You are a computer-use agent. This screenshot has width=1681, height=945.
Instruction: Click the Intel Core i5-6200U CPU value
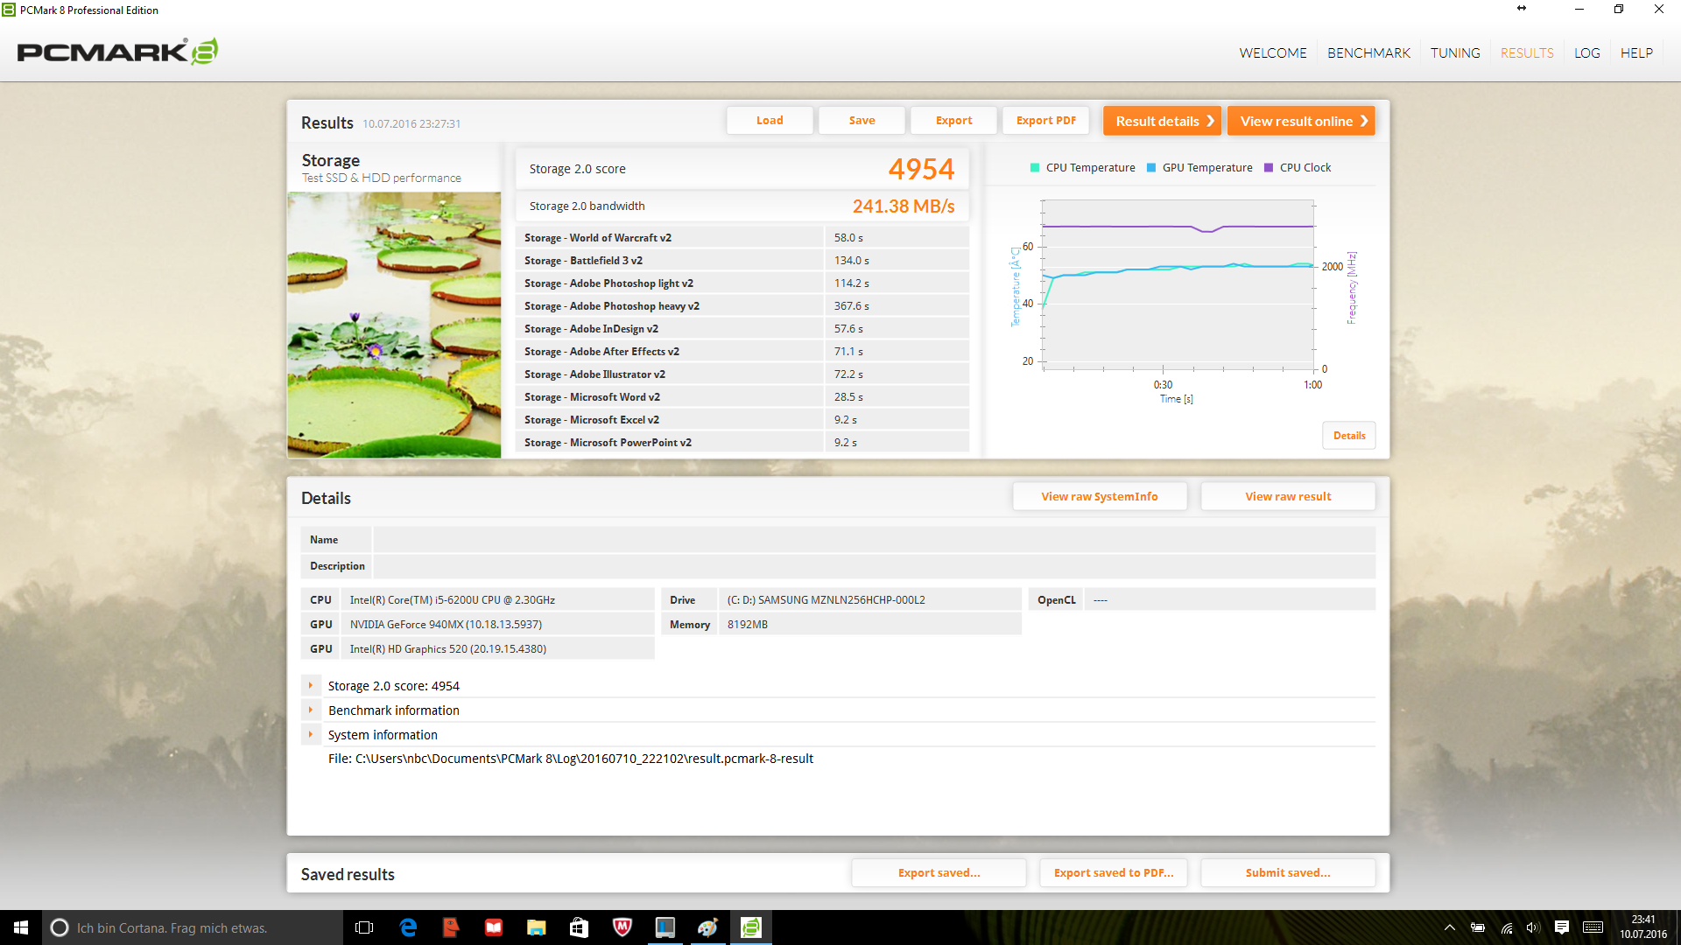click(x=453, y=600)
